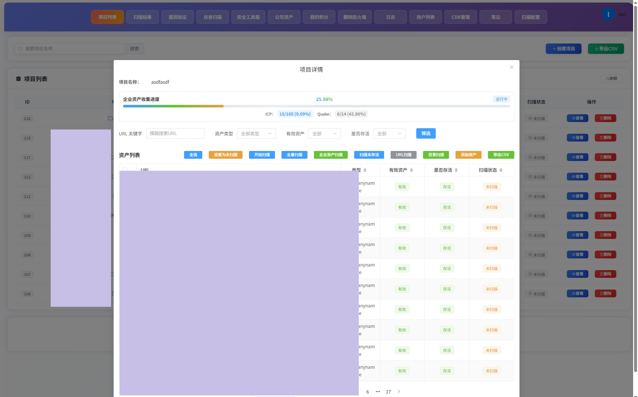The image size is (638, 397).
Task: Open the user avatar icon at top right
Action: 608,14
